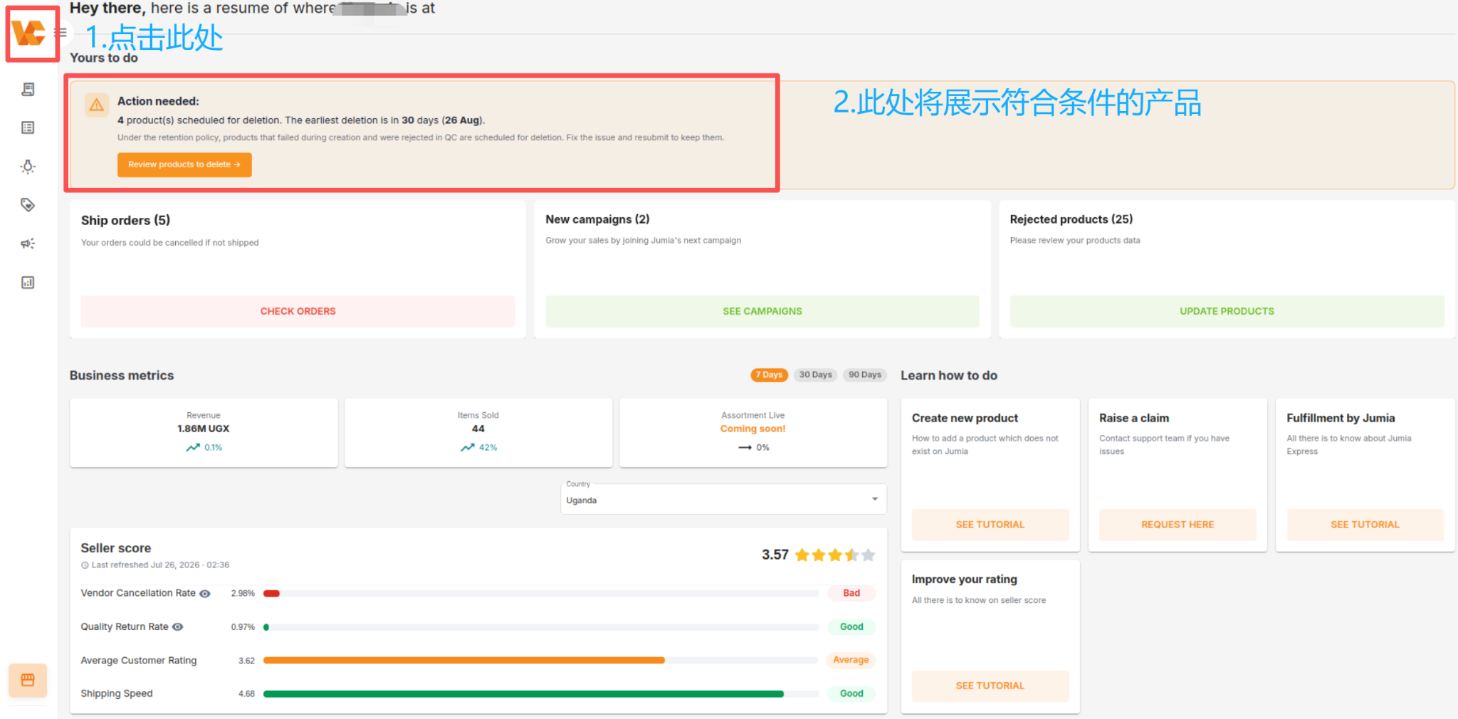This screenshot has height=719, width=1458.
Task: Click the Quality Return Rate progress bar
Action: 541,627
